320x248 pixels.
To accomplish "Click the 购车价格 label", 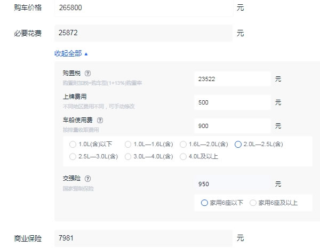I will pyautogui.click(x=28, y=8).
